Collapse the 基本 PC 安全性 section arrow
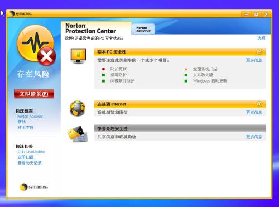The height and width of the screenshot is (207, 279). (x=259, y=51)
